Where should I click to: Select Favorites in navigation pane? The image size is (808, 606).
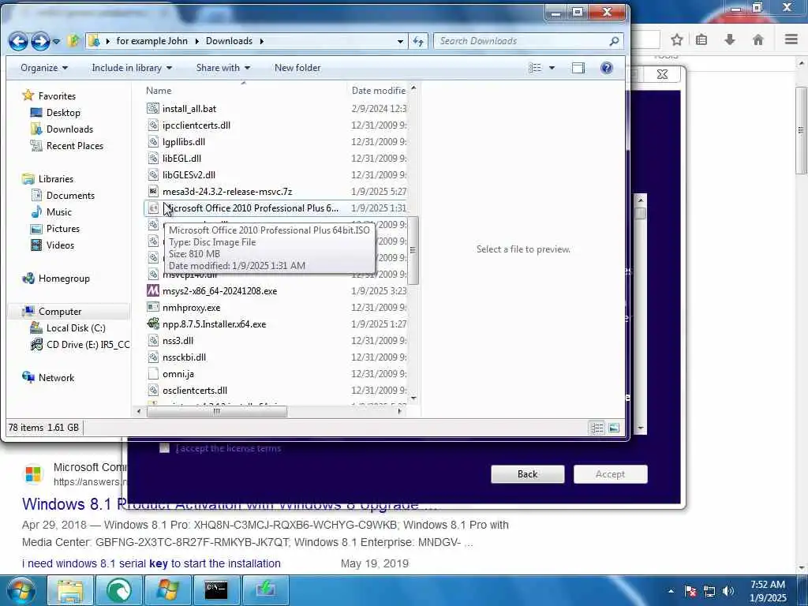pyautogui.click(x=57, y=95)
